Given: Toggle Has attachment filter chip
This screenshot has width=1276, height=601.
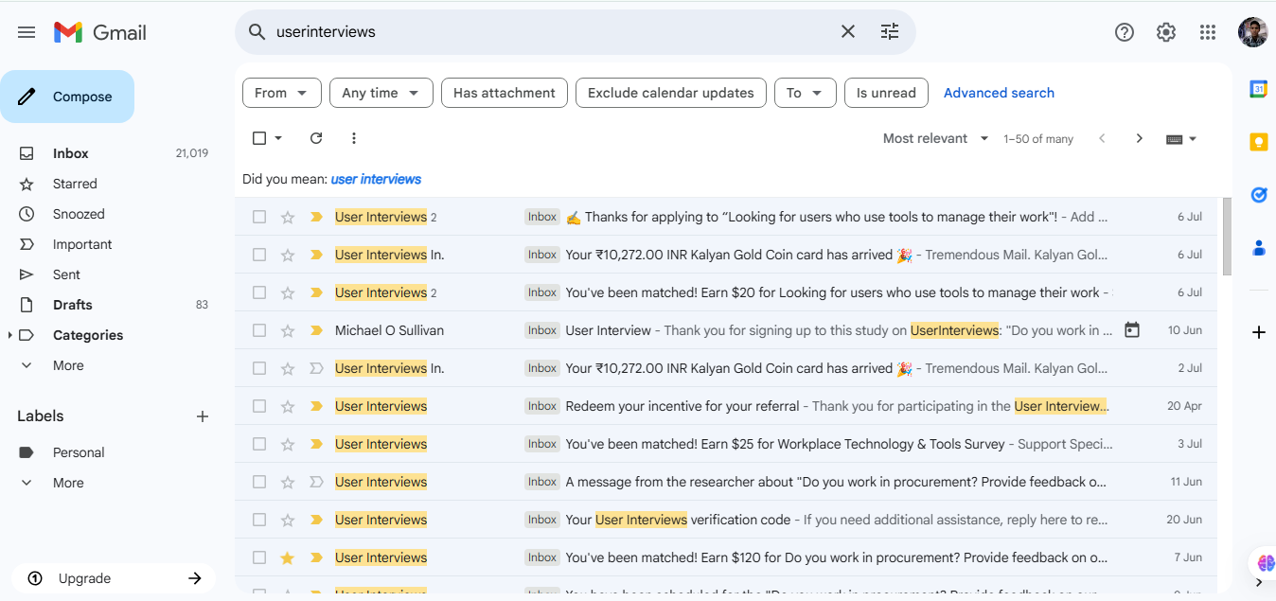Looking at the screenshot, I should [x=505, y=93].
